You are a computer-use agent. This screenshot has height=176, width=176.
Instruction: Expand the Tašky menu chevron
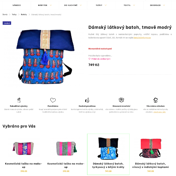tap(106, 5)
